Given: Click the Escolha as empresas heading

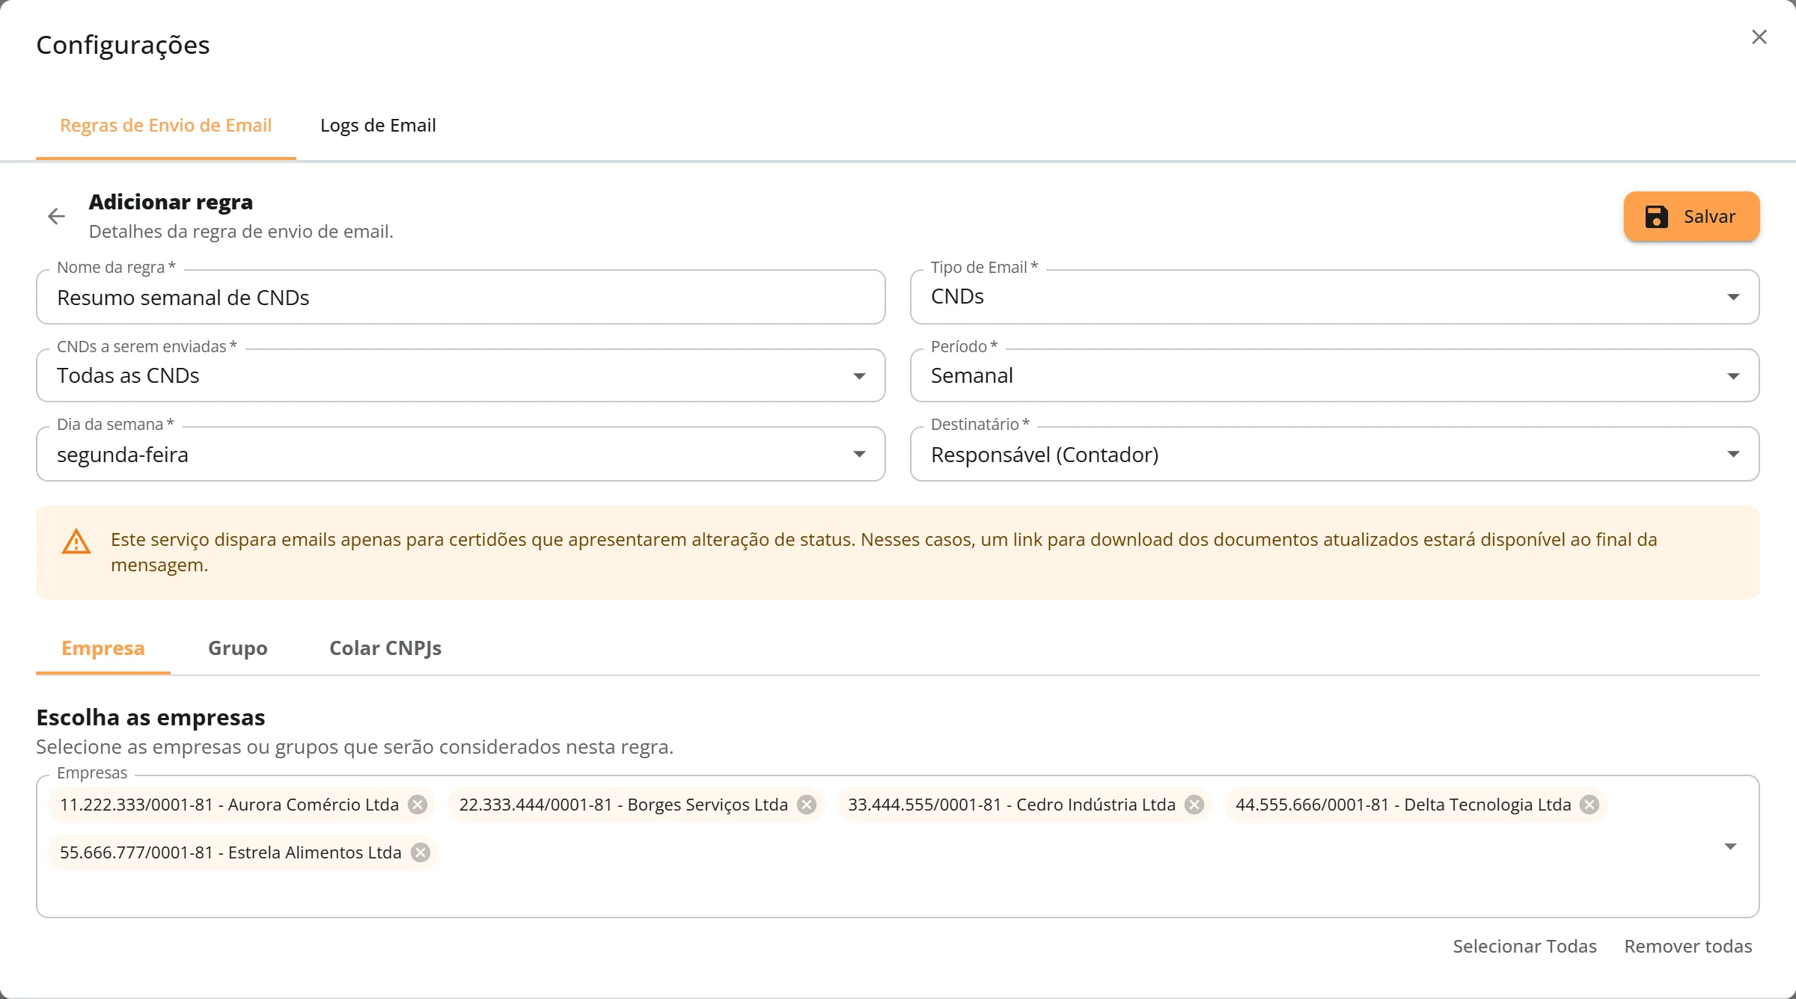Looking at the screenshot, I should click(150, 717).
